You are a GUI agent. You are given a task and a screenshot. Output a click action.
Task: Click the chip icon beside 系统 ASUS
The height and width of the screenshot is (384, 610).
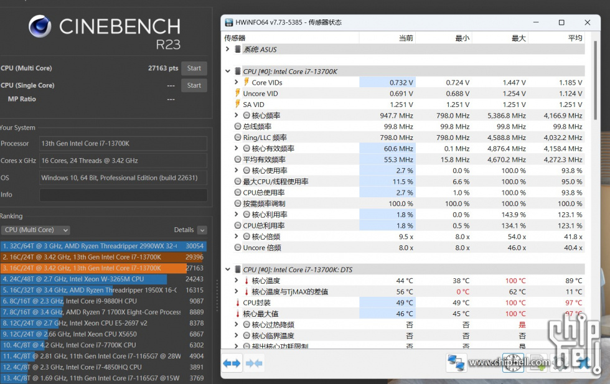(238, 49)
